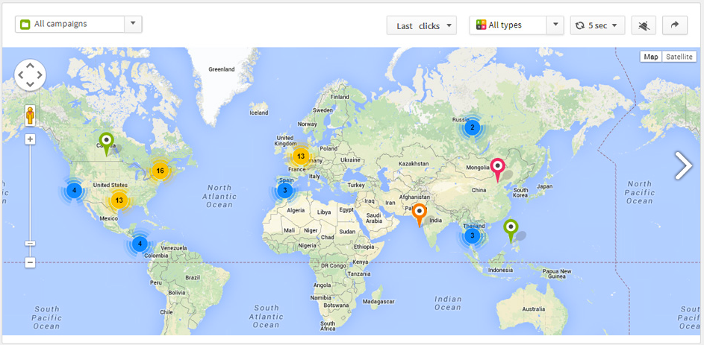The height and width of the screenshot is (345, 704).
Task: Click the Algeria label on the map
Action: (296, 210)
